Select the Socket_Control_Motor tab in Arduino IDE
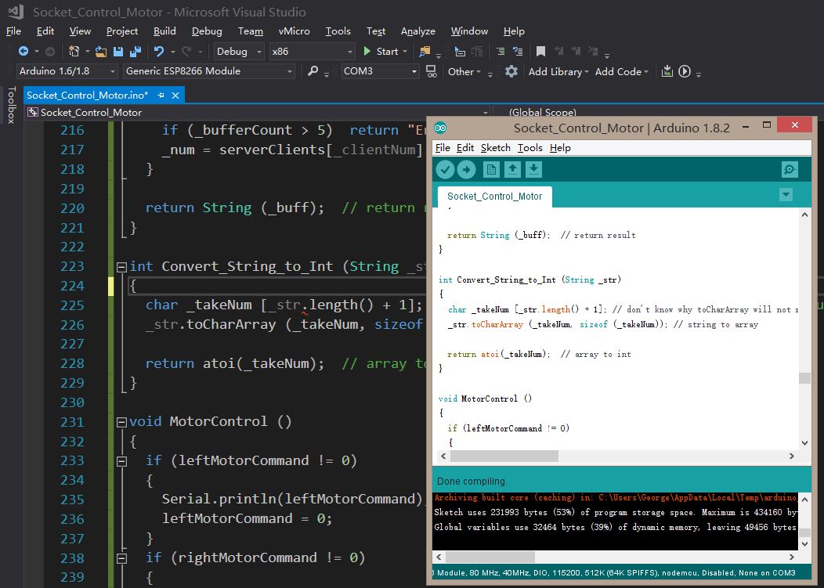The height and width of the screenshot is (588, 824). pos(494,196)
